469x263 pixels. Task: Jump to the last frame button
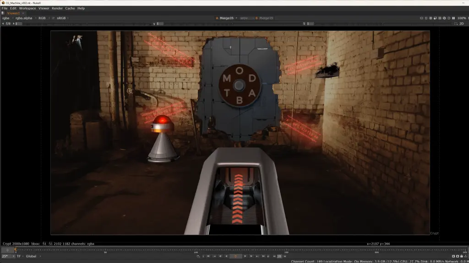[263, 256]
